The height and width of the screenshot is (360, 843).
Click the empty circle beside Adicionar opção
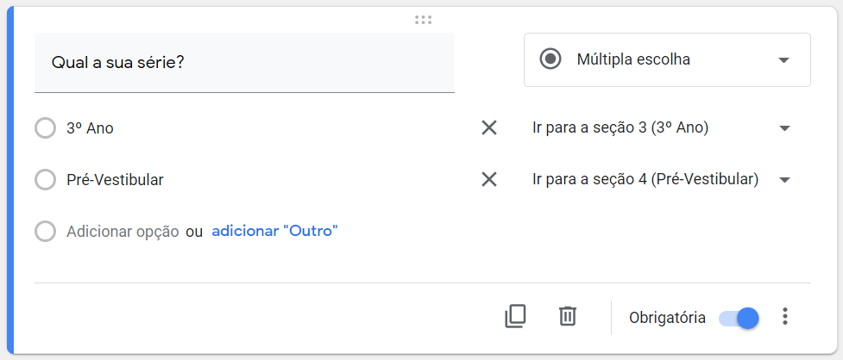pyautogui.click(x=45, y=232)
